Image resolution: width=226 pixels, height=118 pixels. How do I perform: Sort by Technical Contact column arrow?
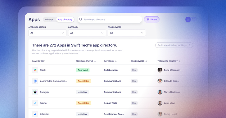click(179, 61)
